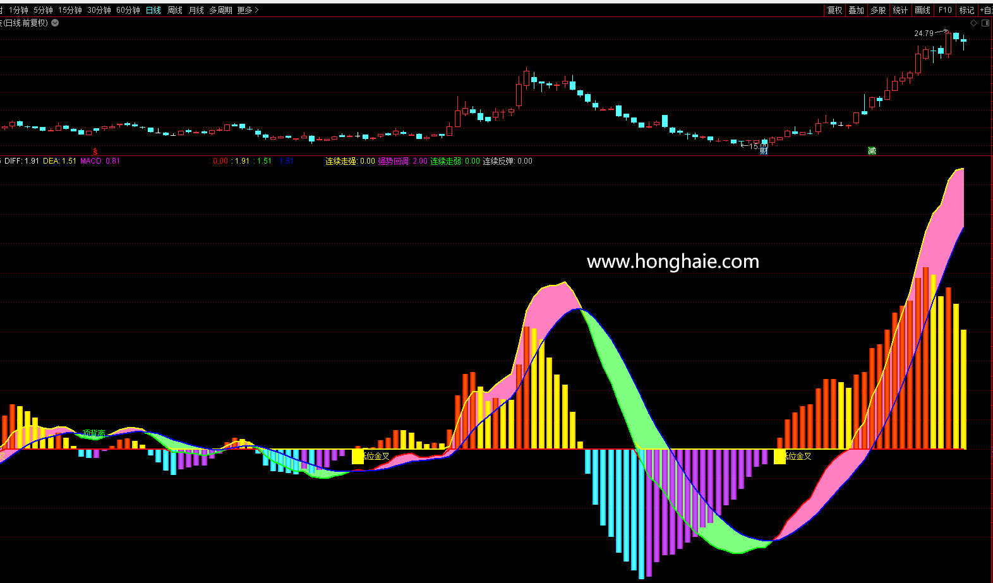
Task: Switch to the 1分钟 period tab
Action: 18,10
